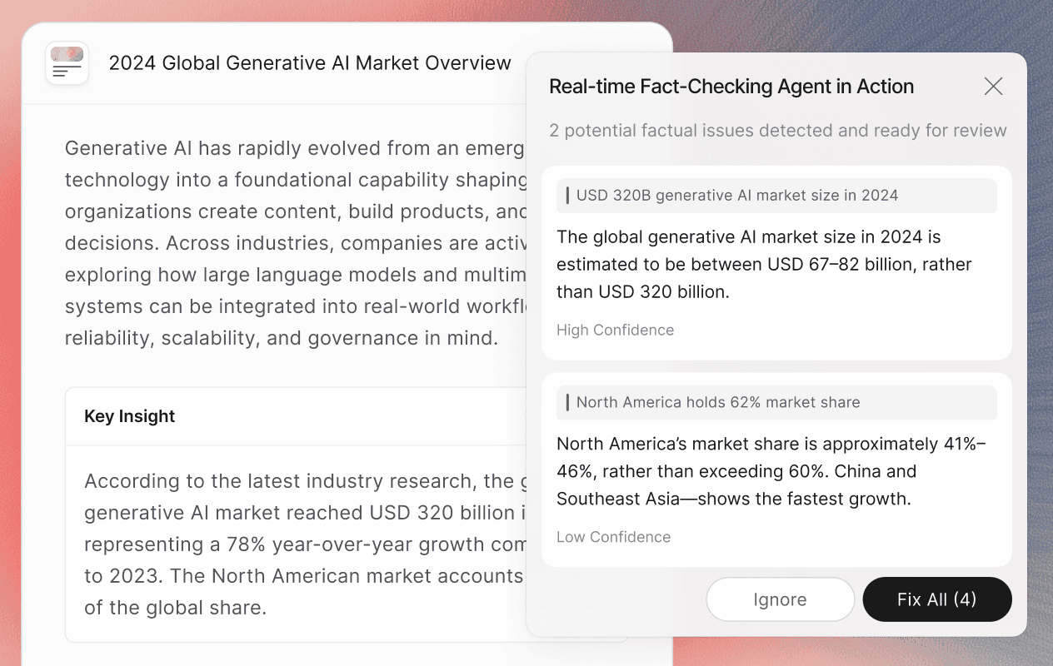Click the quote bar marker before "North America holds"
This screenshot has width=1053, height=666.
tap(567, 402)
